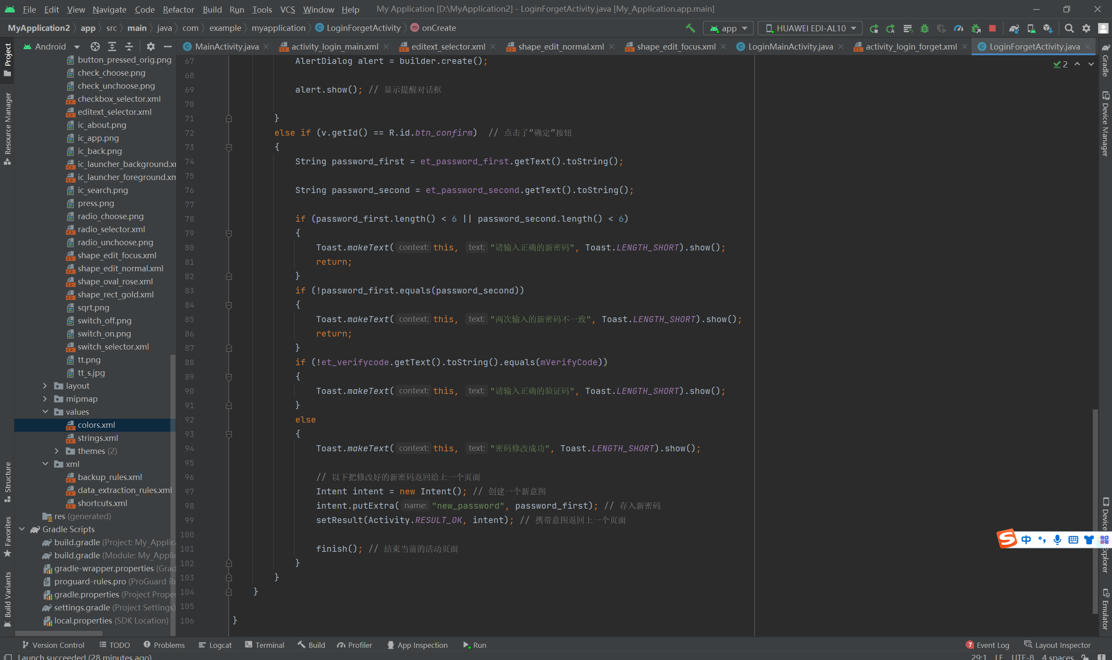
Task: Open the Logcat tool window
Action: point(215,645)
